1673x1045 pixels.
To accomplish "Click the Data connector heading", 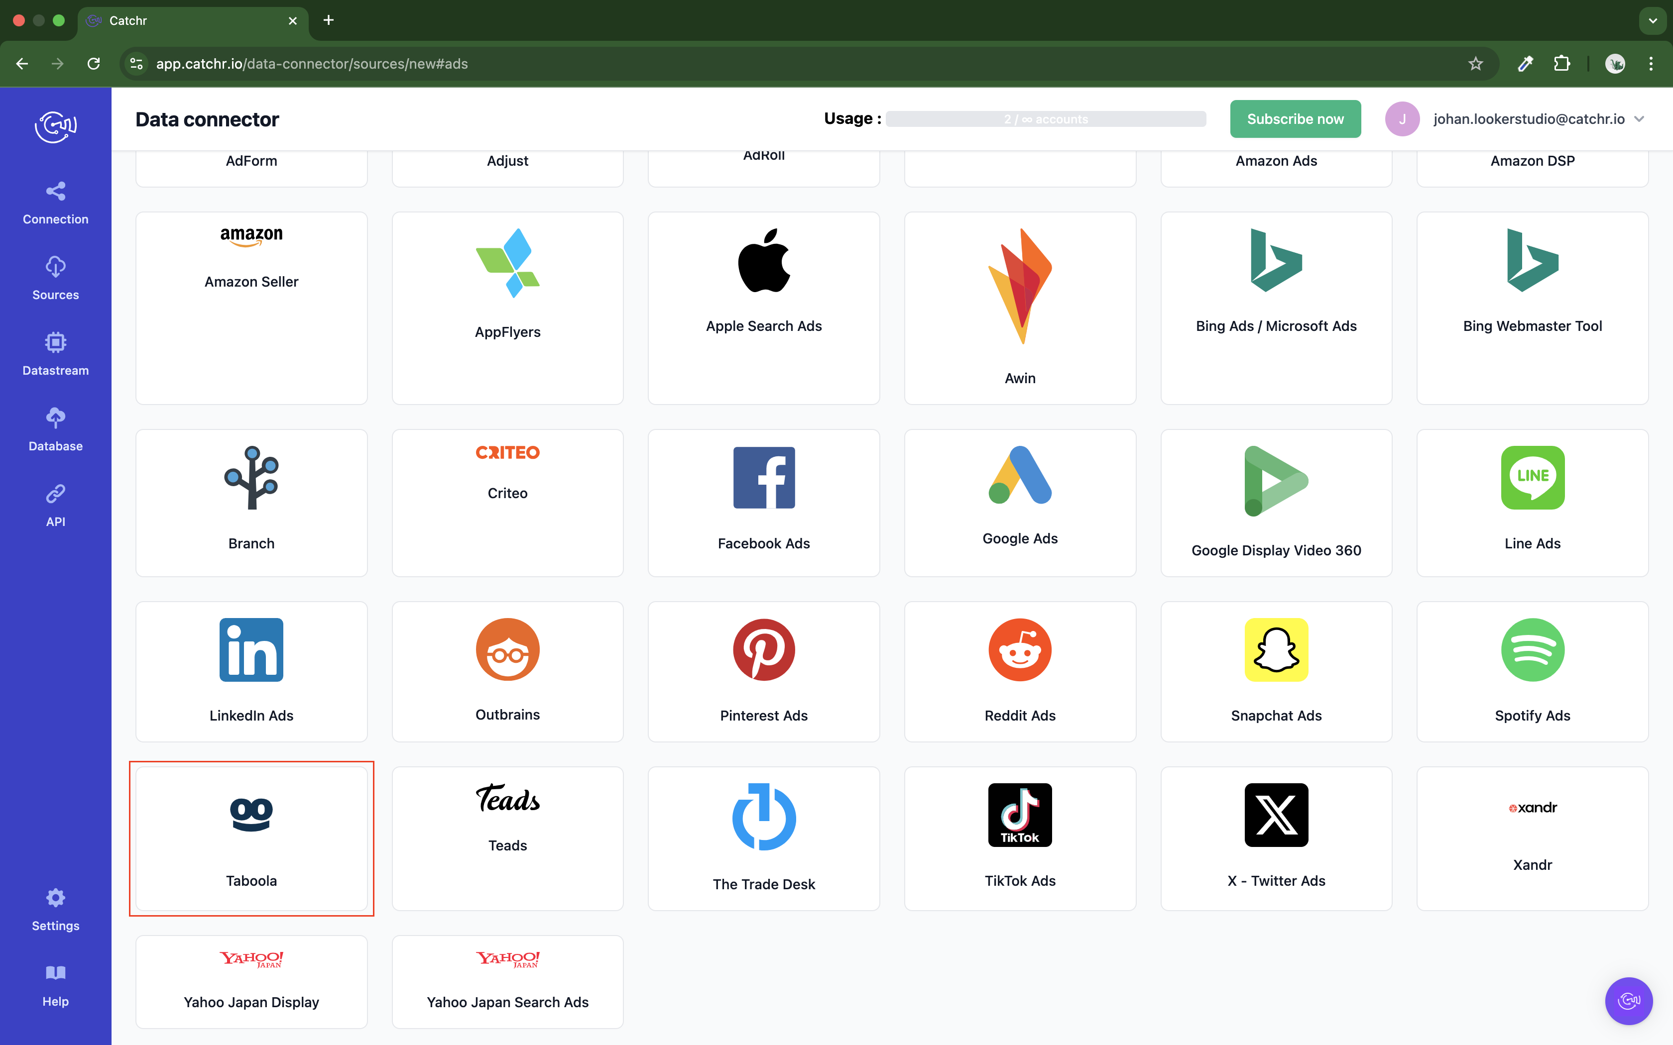I will (207, 119).
